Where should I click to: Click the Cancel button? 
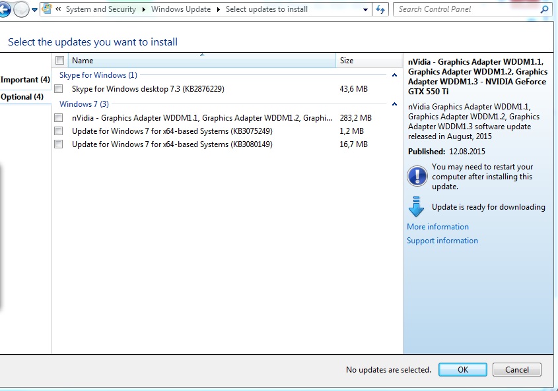516,370
